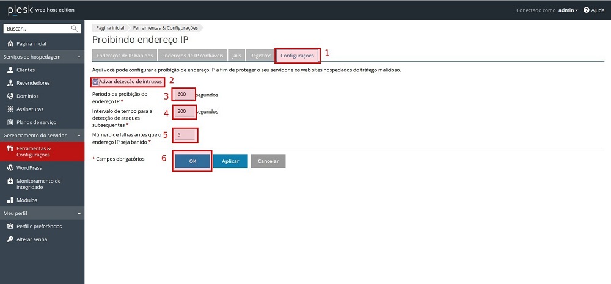611x284 pixels.
Task: Click the Assinaturas gear icon
Action: (10, 109)
